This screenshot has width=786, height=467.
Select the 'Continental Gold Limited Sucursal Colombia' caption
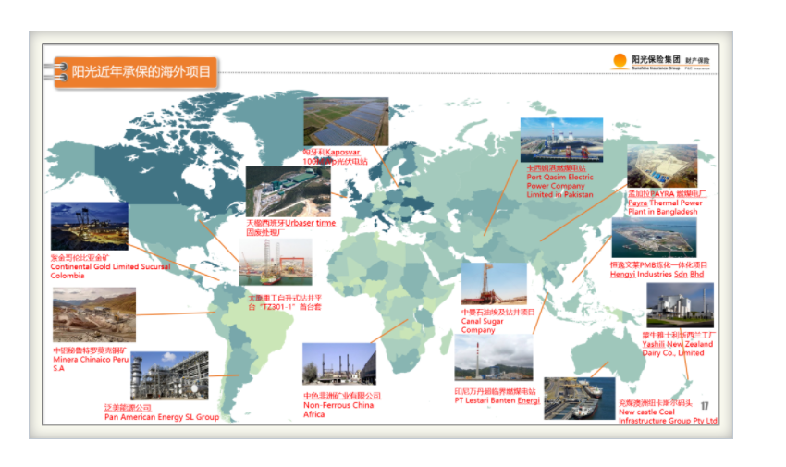tap(110, 271)
